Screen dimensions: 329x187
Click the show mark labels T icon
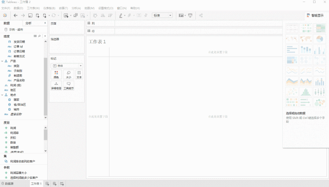point(139,15)
